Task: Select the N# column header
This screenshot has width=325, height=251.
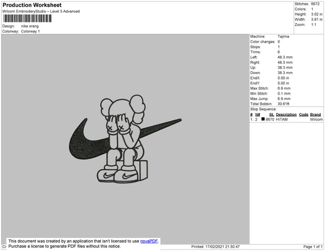Action: tap(258, 115)
